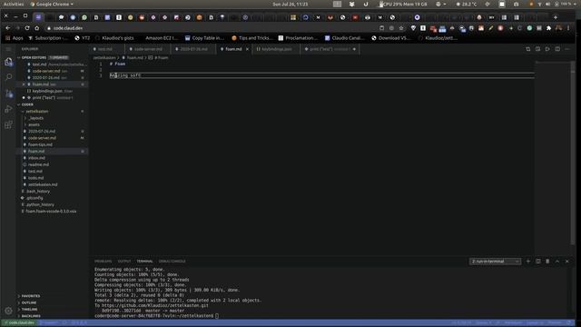Click the run icon in the editor toolbar
Viewport: 581px width, 327px height.
pyautogui.click(x=547, y=49)
